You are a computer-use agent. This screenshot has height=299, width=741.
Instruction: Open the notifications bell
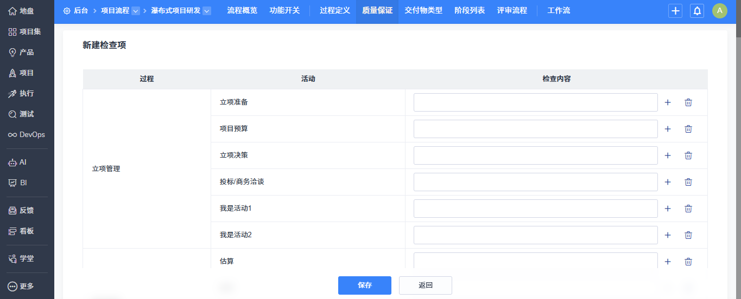tap(696, 11)
